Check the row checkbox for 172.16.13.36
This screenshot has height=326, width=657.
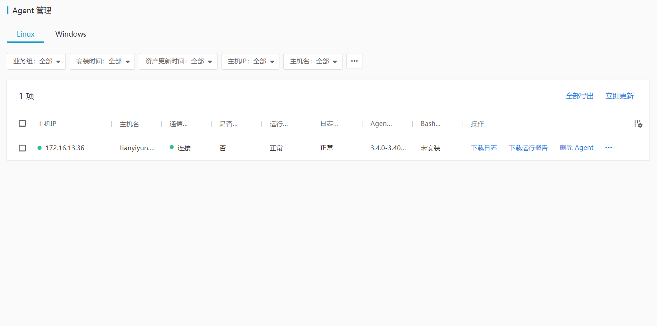pos(22,148)
